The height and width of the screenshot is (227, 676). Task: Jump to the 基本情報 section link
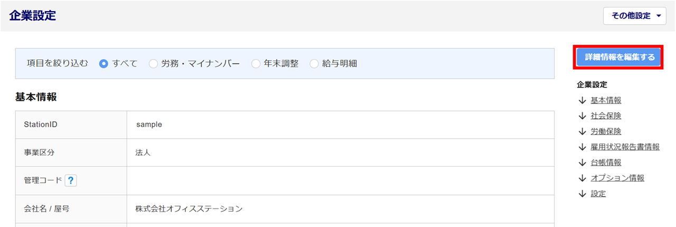(x=606, y=100)
